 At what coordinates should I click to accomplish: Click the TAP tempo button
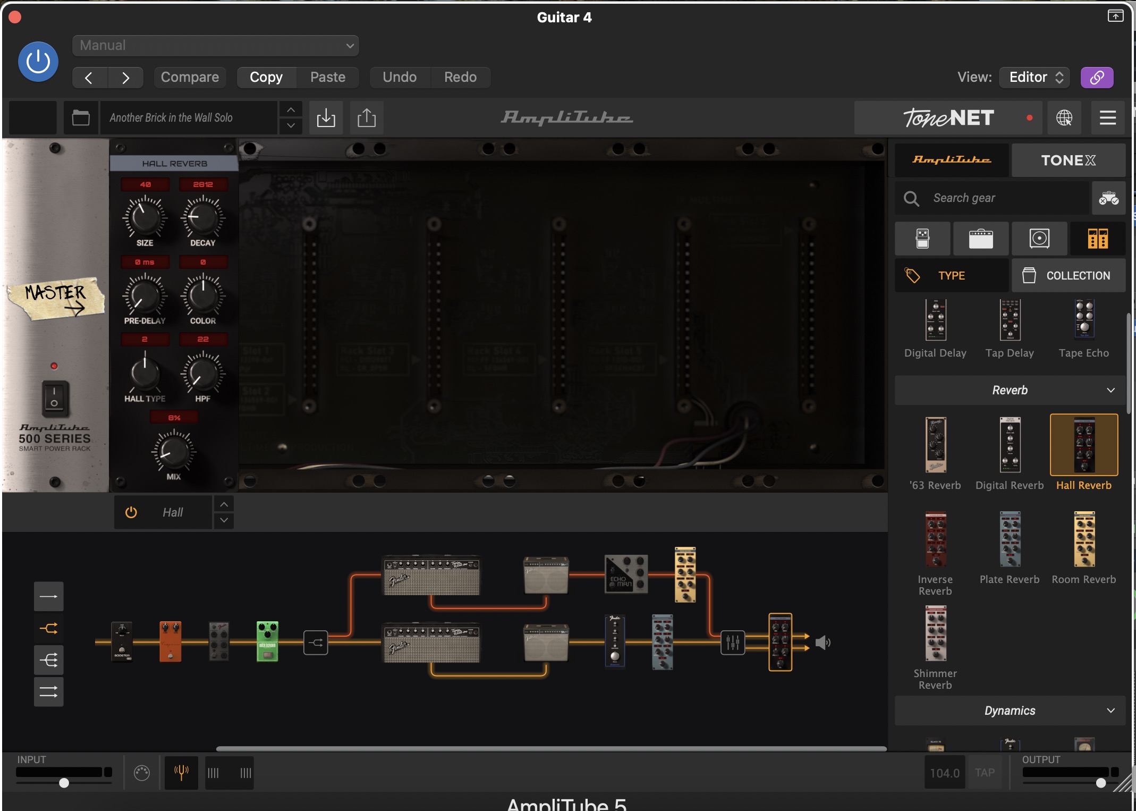pyautogui.click(x=985, y=773)
